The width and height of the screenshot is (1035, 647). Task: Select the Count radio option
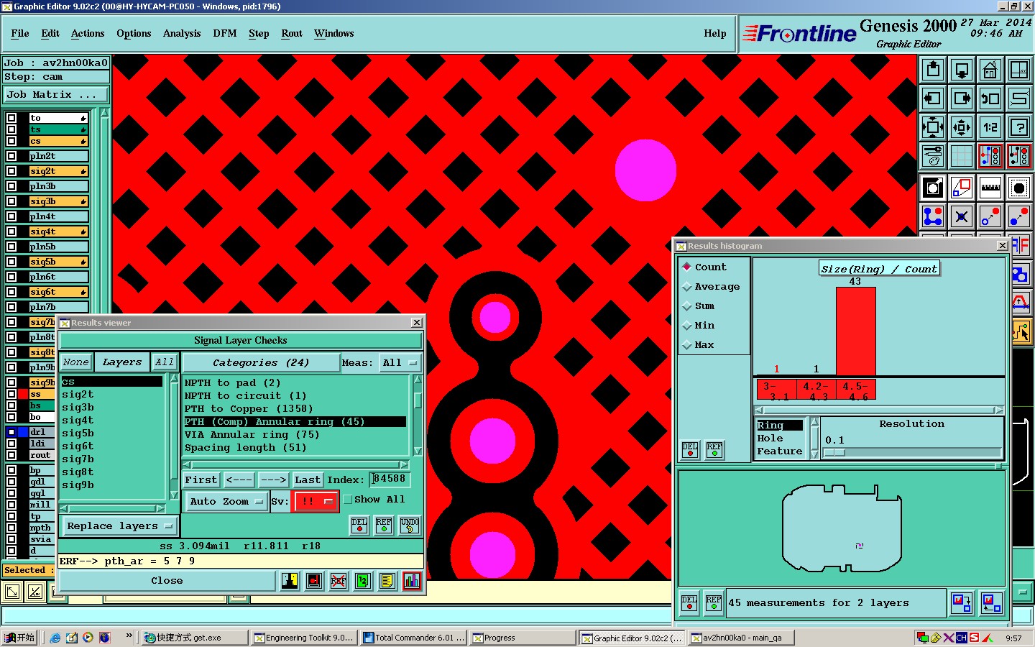click(x=704, y=267)
